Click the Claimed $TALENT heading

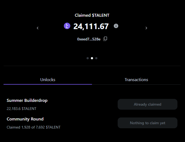[x=92, y=15]
